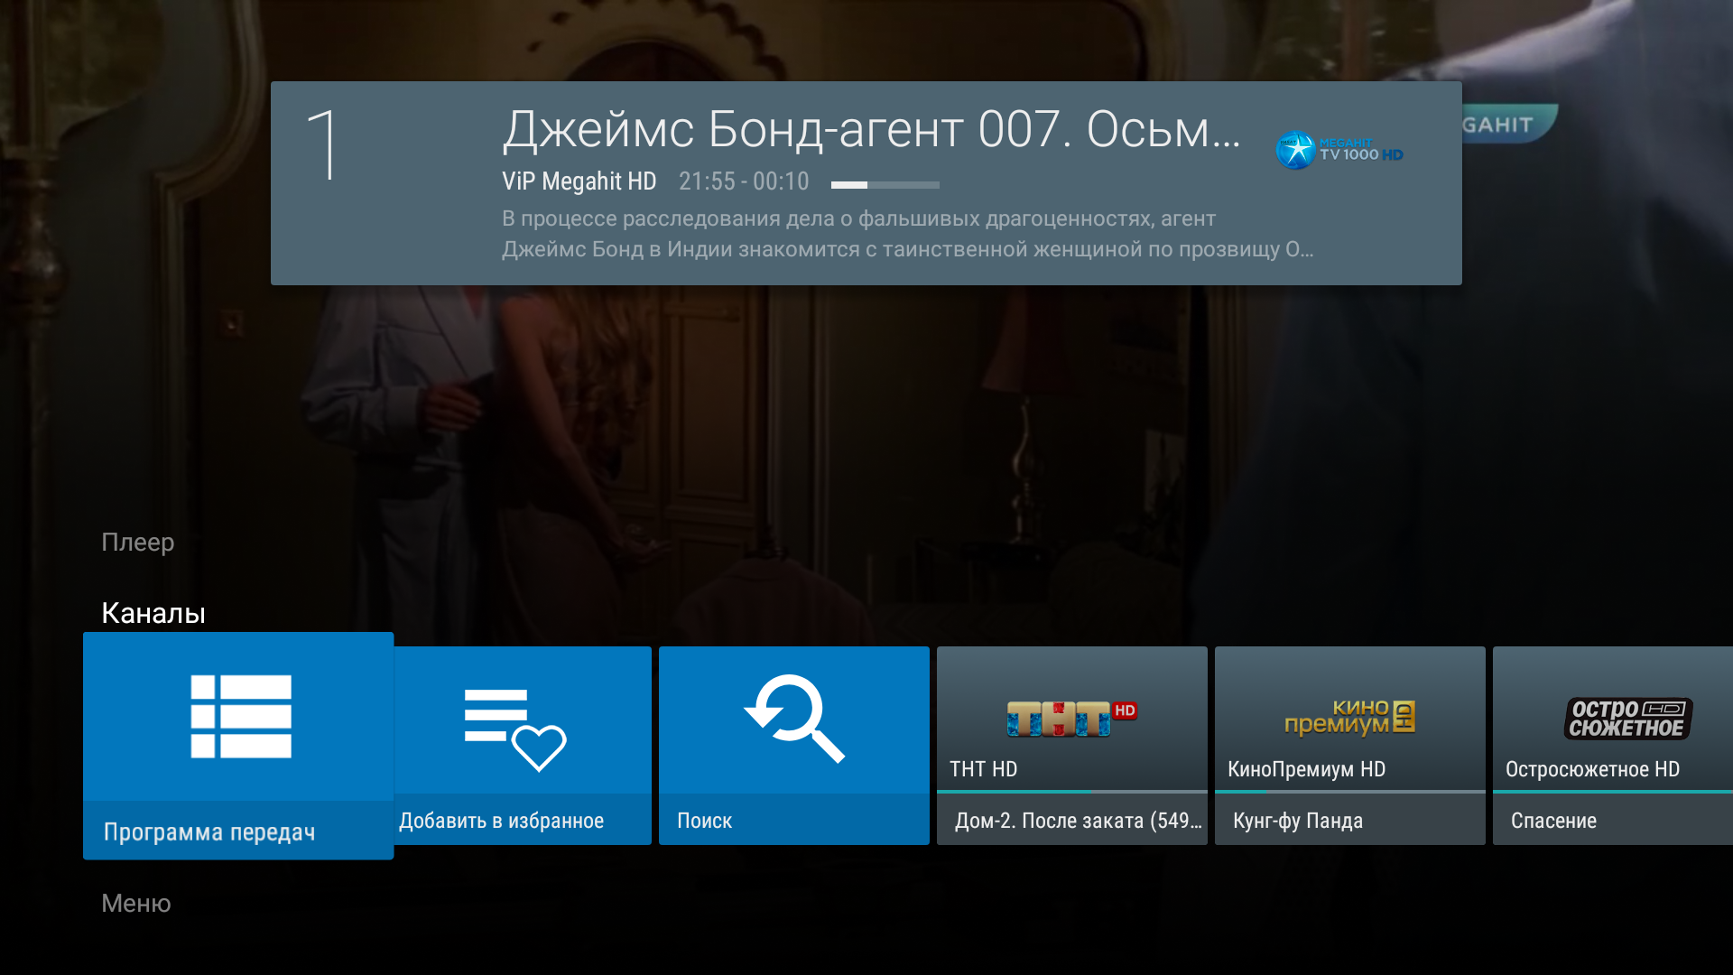This screenshot has height=975, width=1733.
Task: Select the Остросюжетное HD channel logo
Action: (x=1627, y=719)
